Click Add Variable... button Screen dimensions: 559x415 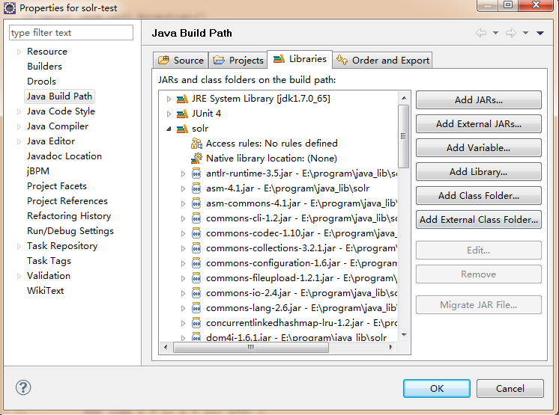(478, 147)
